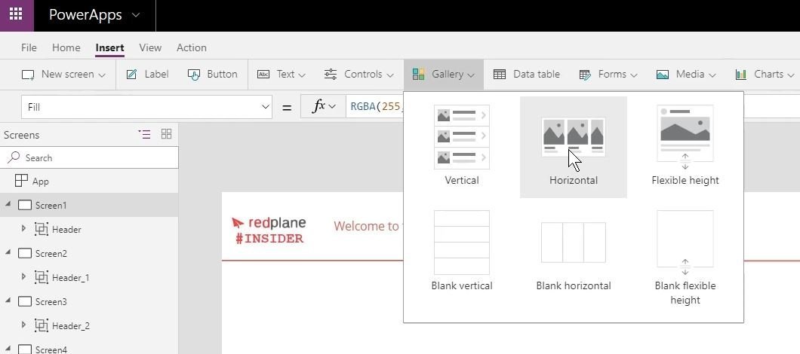Choose the Blank vertical gallery
This screenshot has width=800, height=354.
pos(462,251)
